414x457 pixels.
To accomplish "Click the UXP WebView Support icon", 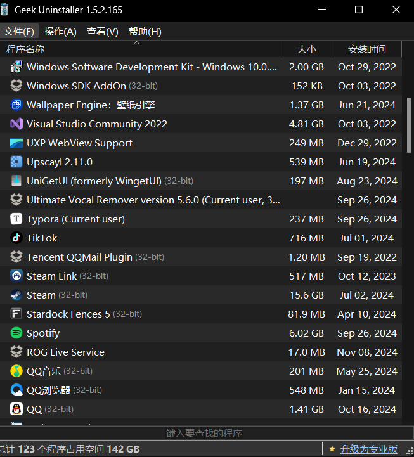I will (x=16, y=143).
